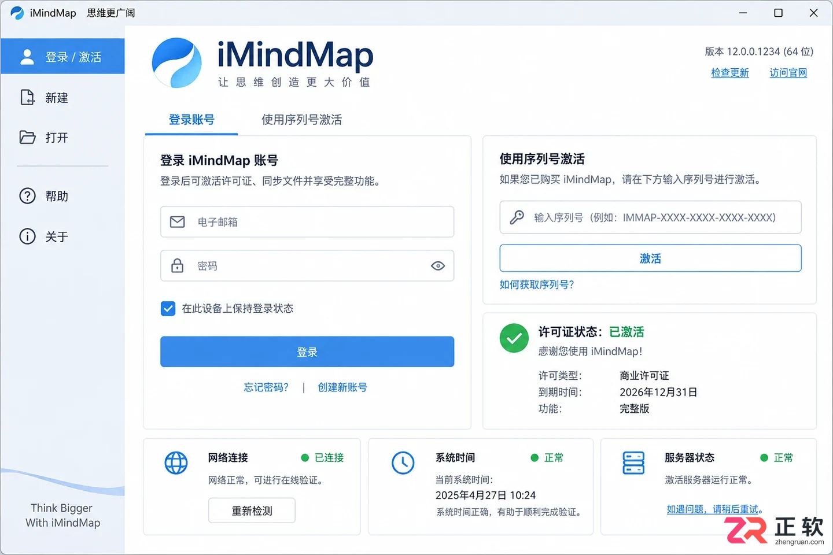Click the 检查更新 link
The image size is (833, 555).
[730, 73]
